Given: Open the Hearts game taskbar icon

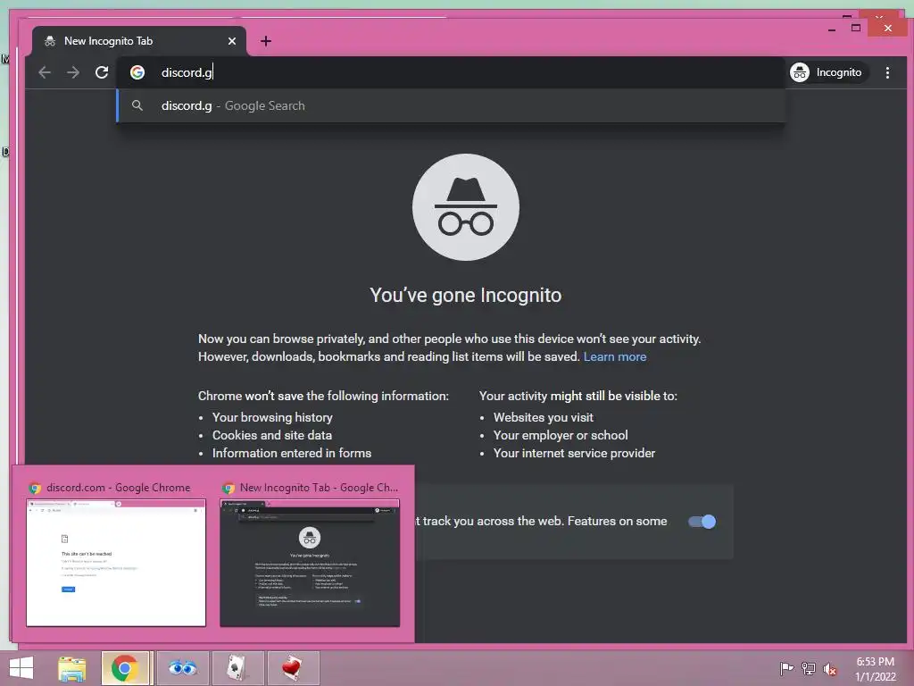Looking at the screenshot, I should pyautogui.click(x=293, y=668).
